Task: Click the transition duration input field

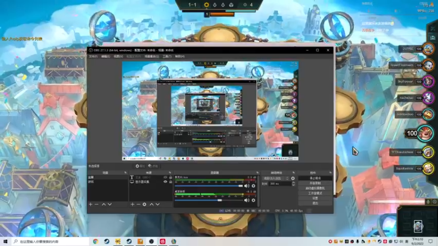Action: pyautogui.click(x=280, y=184)
